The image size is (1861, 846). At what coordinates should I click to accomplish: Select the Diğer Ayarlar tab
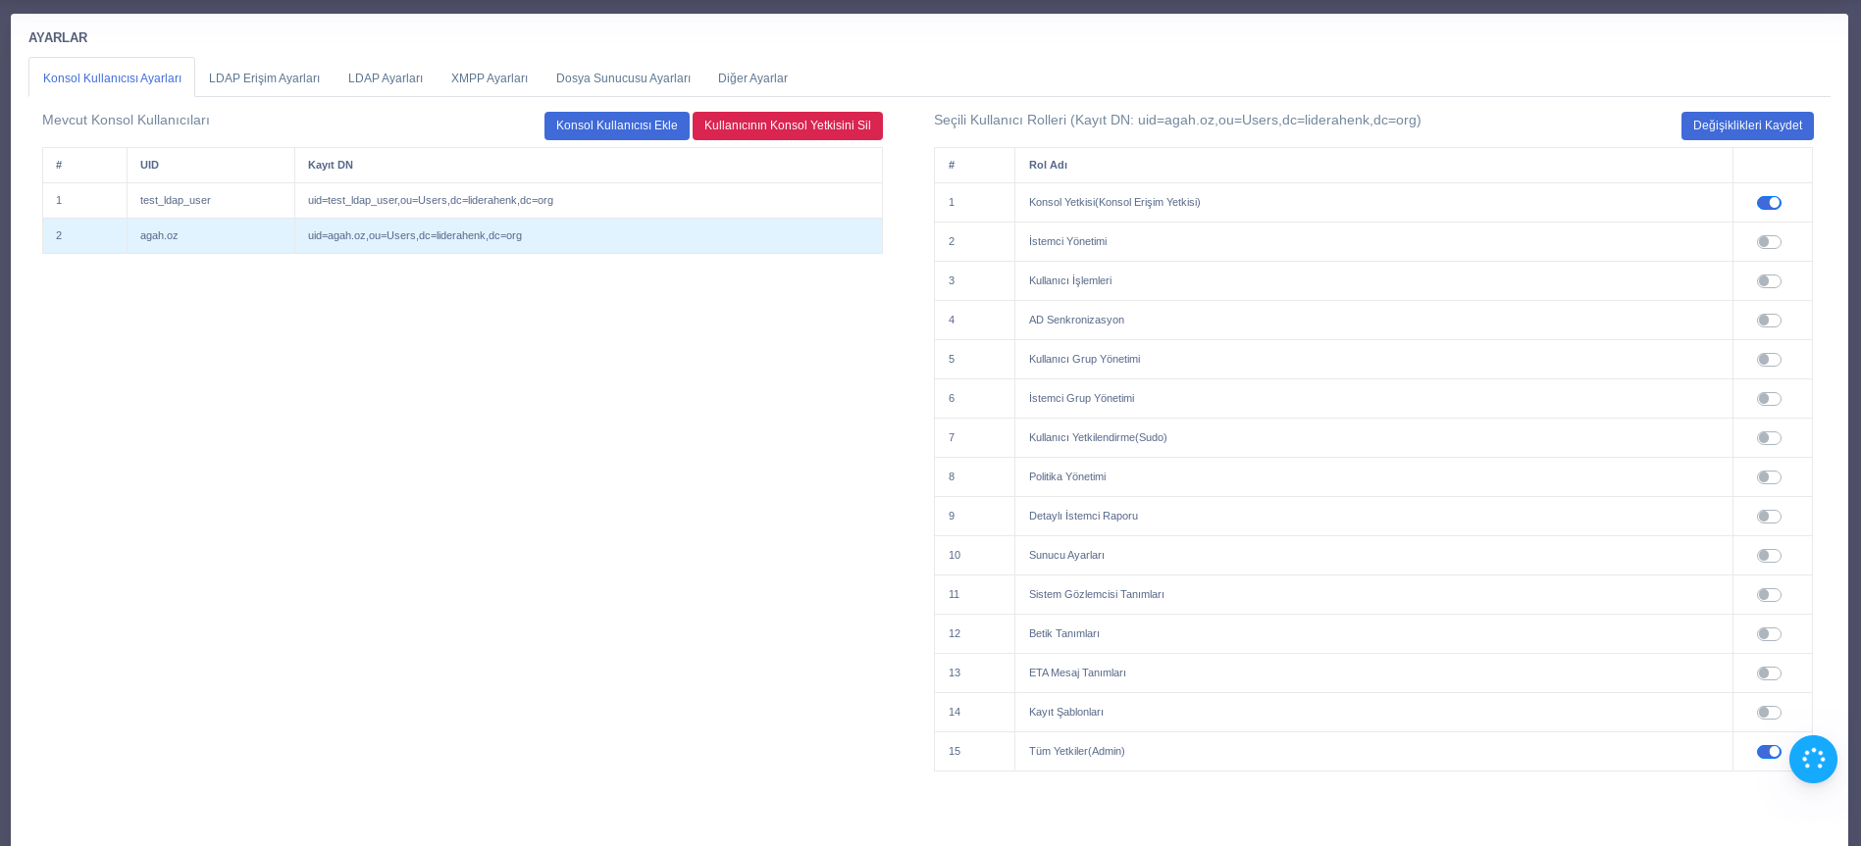click(x=752, y=78)
